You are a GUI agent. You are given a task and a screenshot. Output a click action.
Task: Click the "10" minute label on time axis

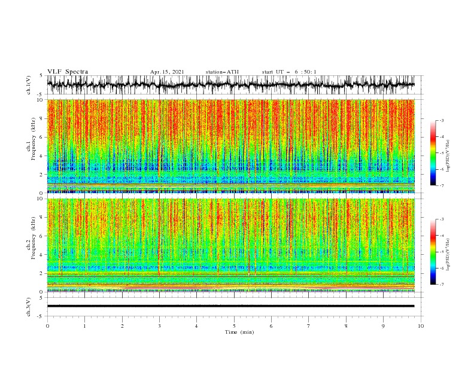421,326
